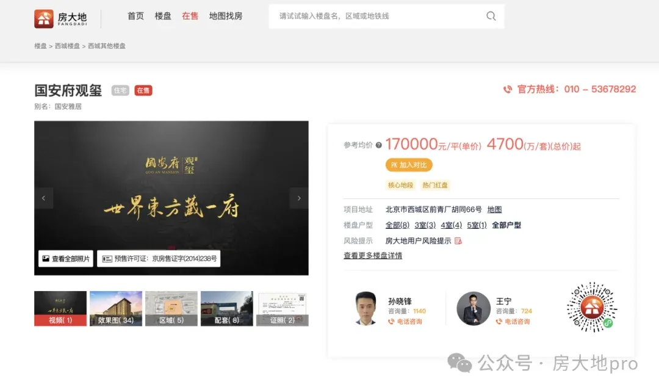Click the red 在售 status tag
The width and height of the screenshot is (659, 390).
(143, 90)
